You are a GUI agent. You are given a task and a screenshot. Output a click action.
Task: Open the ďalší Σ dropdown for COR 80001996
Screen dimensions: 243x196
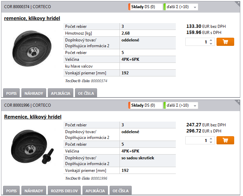181,105
